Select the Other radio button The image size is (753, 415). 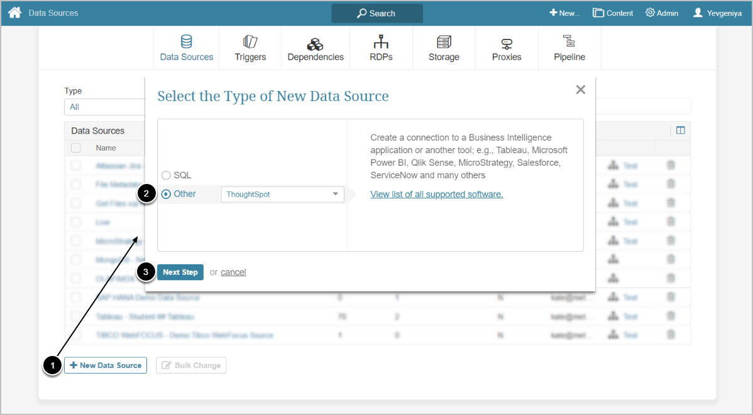coord(166,194)
